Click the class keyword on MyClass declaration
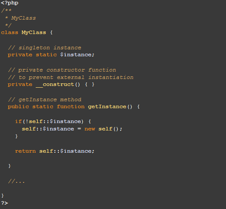The width and height of the screenshot is (226, 209). point(10,32)
